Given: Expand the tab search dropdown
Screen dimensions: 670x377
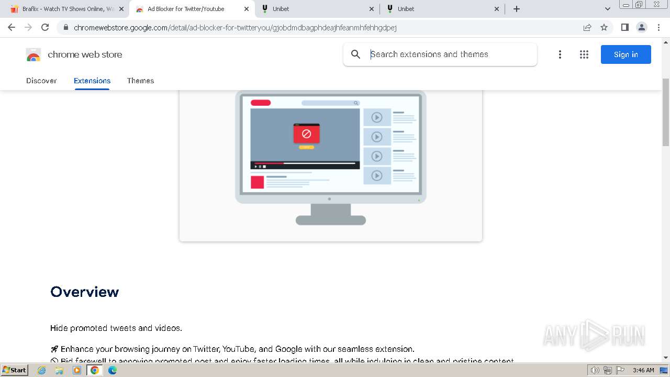Looking at the screenshot, I should pos(608,9).
